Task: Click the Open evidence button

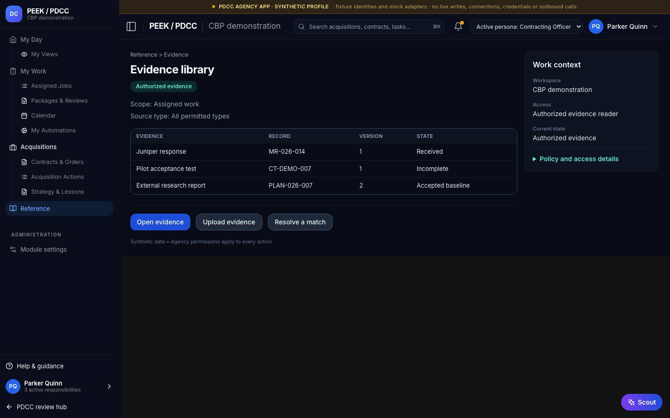Action: pyautogui.click(x=160, y=222)
